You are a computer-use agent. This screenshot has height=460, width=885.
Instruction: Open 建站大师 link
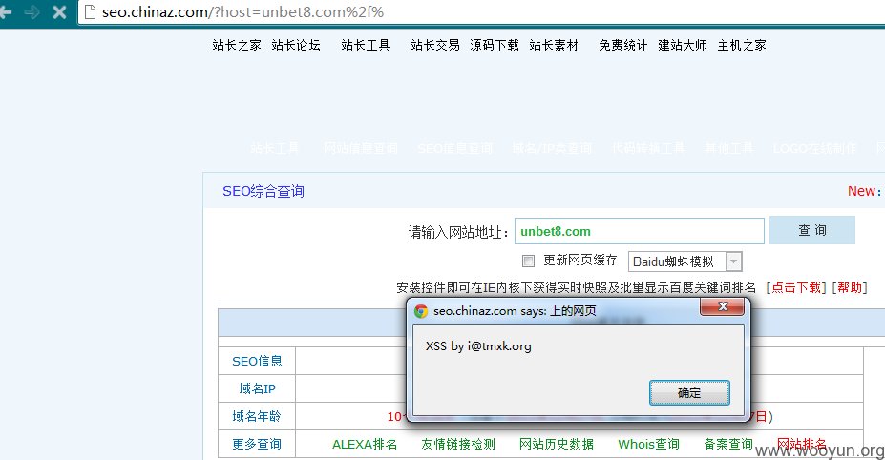pyautogui.click(x=683, y=45)
